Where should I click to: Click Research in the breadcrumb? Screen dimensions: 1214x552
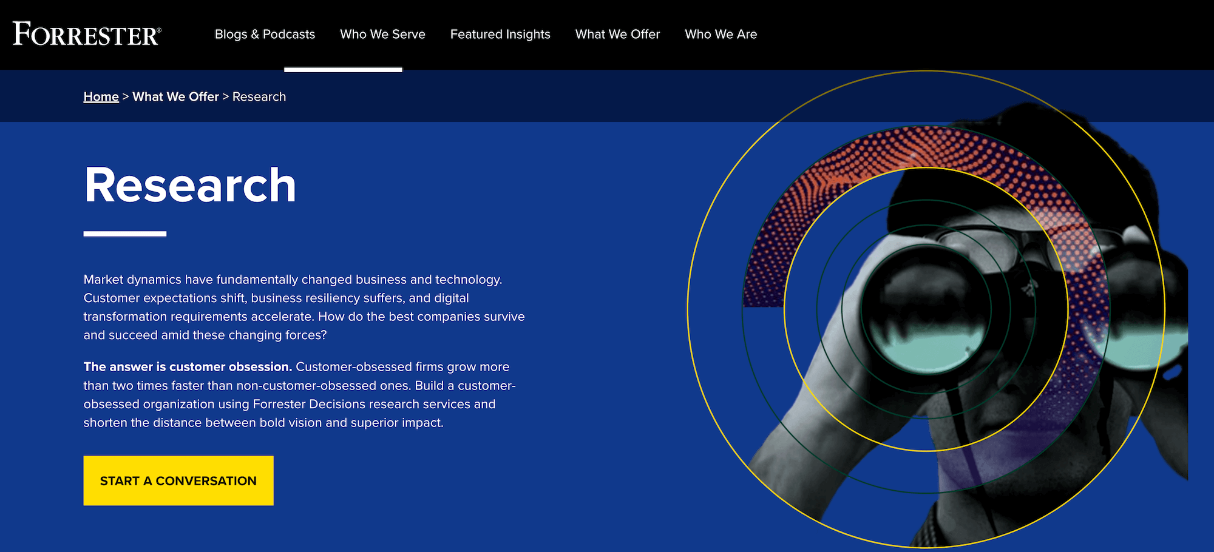click(x=259, y=96)
